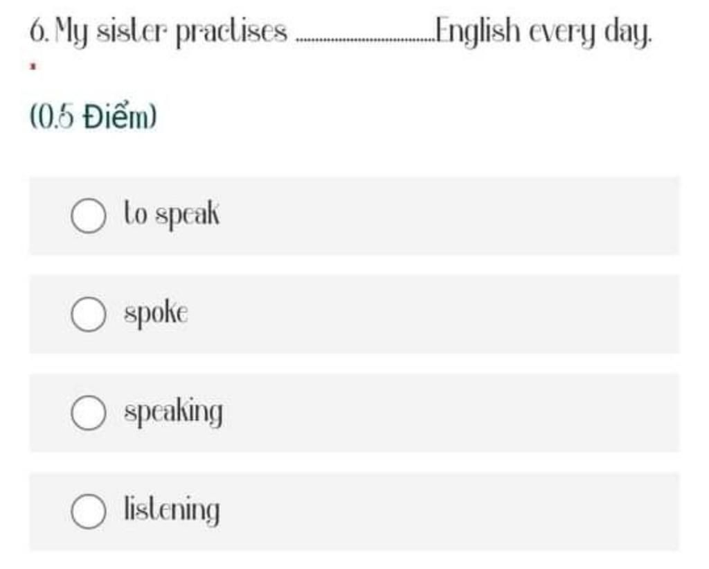Click the "(0.5 Điểm)" points label

click(93, 117)
